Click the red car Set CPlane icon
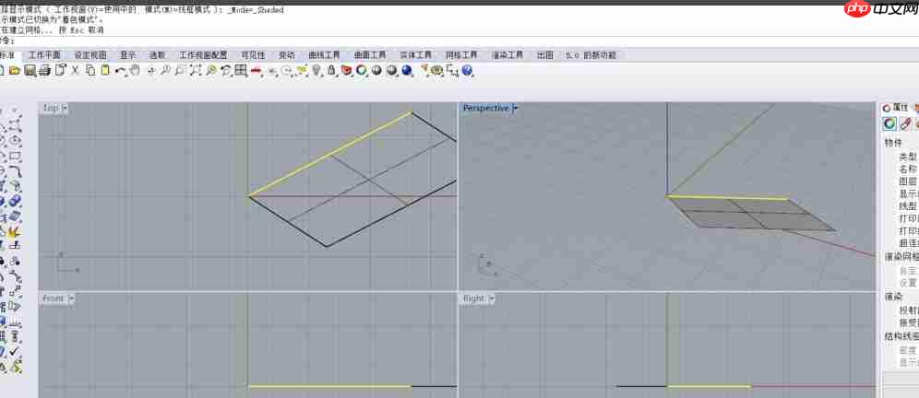The image size is (919, 398). coord(256,70)
